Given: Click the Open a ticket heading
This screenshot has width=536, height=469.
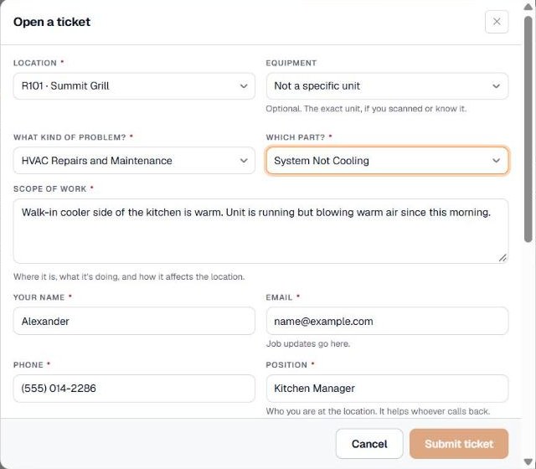Looking at the screenshot, I should pos(52,22).
